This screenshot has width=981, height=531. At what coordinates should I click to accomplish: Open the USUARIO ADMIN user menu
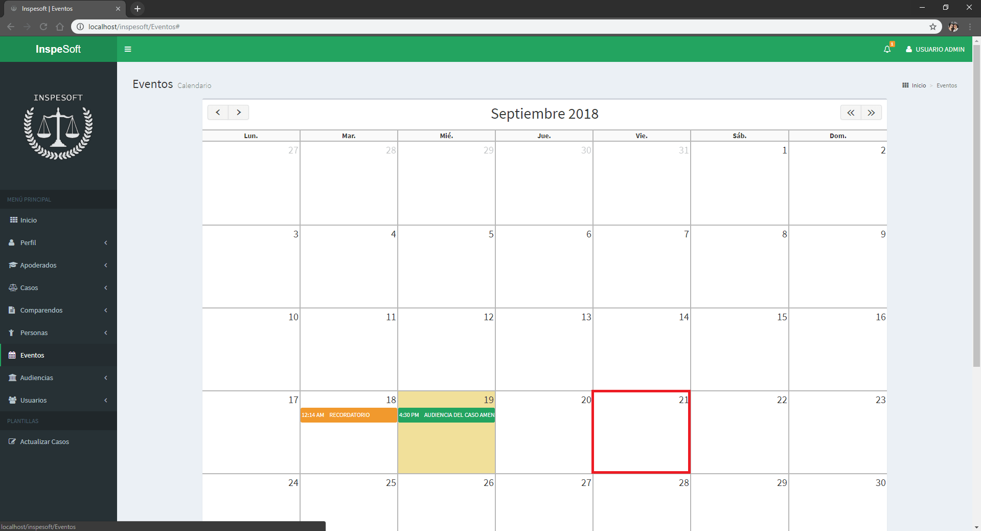[x=935, y=49]
